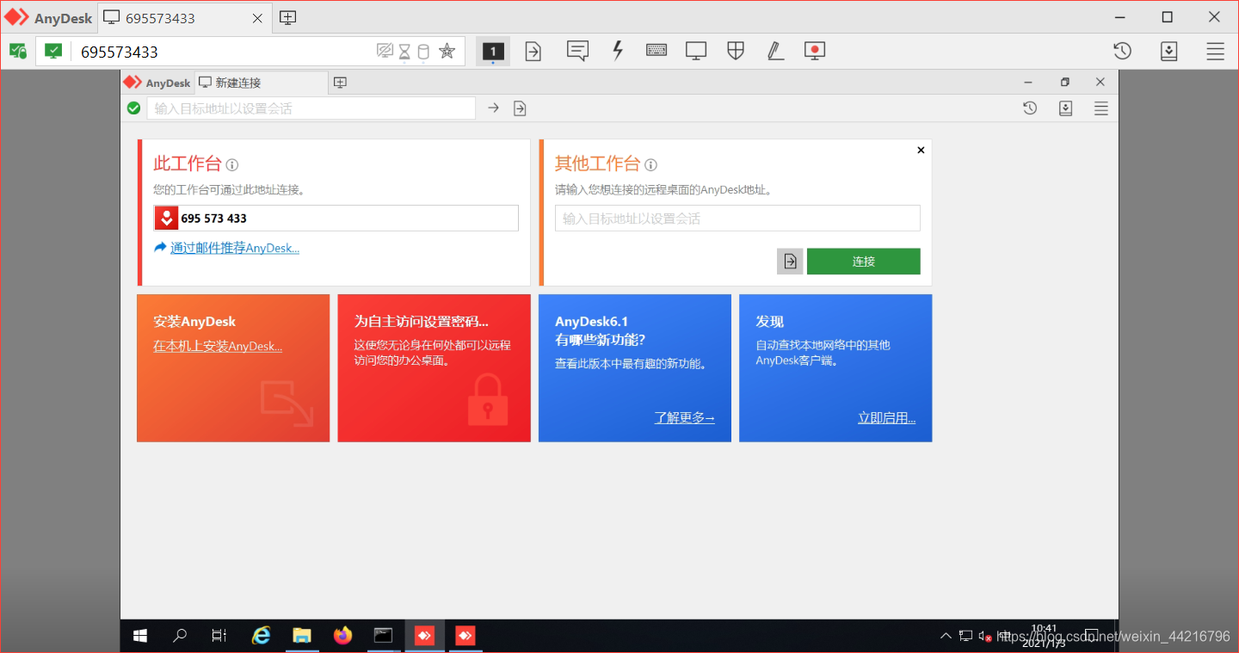Image resolution: width=1239 pixels, height=653 pixels.
Task: Open the Windows Start menu on remote desktop
Action: (140, 636)
